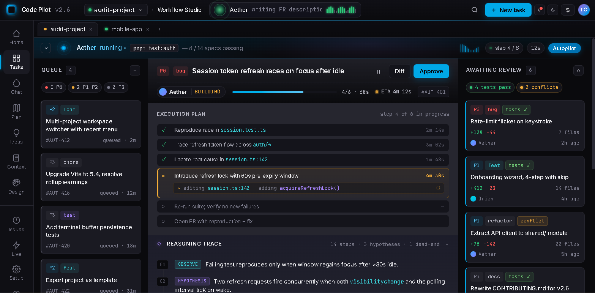The image size is (595, 293).
Task: Add a queue item with plus icon
Action: click(135, 70)
